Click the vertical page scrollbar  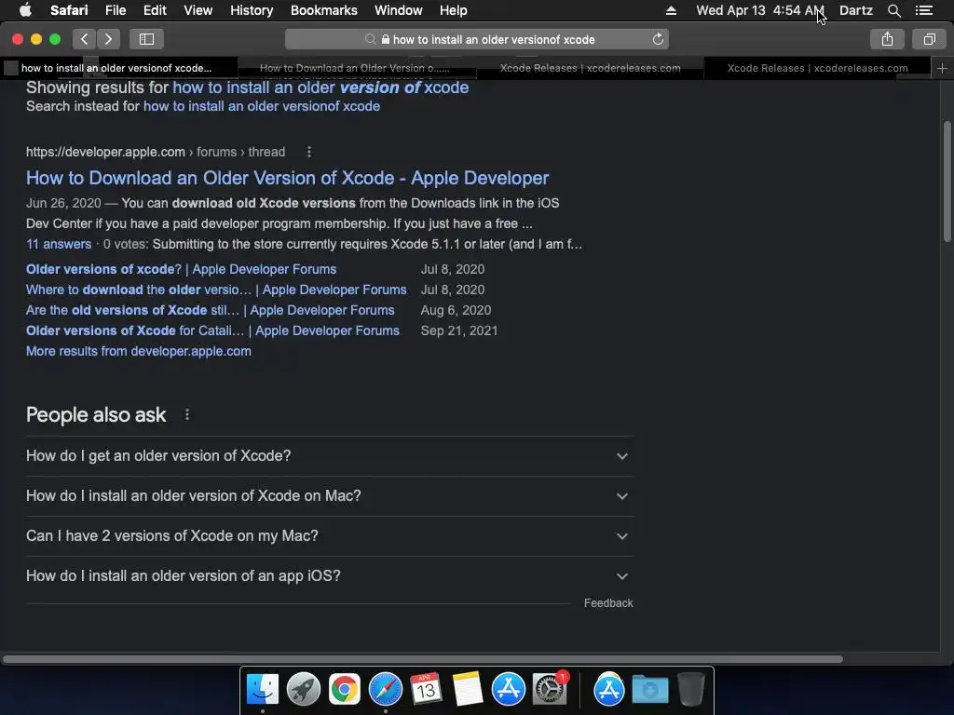click(x=947, y=182)
